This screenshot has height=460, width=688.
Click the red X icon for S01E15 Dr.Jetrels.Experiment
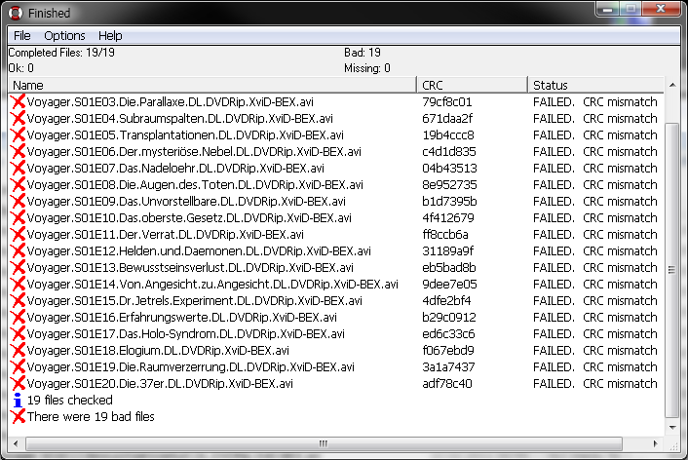tap(18, 301)
